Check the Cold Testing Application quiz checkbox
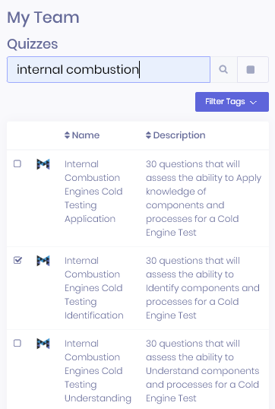The height and width of the screenshot is (409, 275). [x=17, y=163]
